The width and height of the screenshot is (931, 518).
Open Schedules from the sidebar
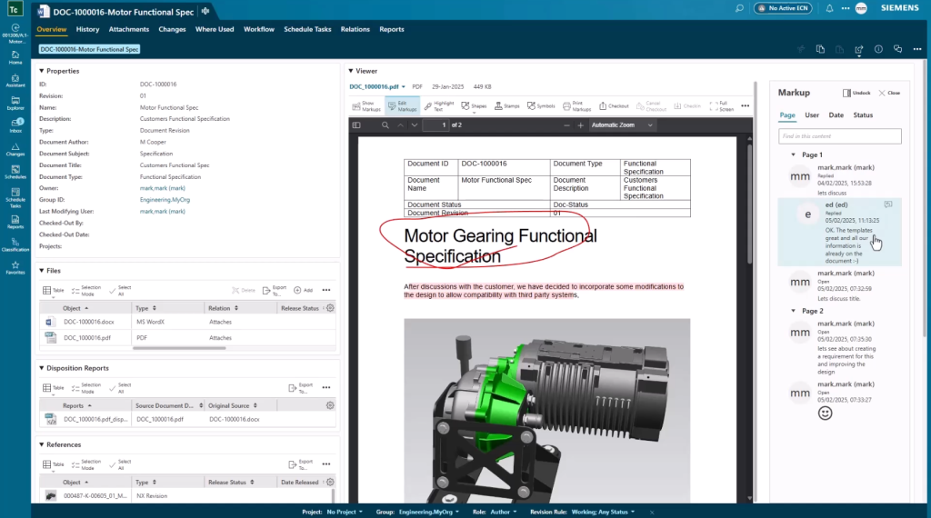tap(15, 172)
